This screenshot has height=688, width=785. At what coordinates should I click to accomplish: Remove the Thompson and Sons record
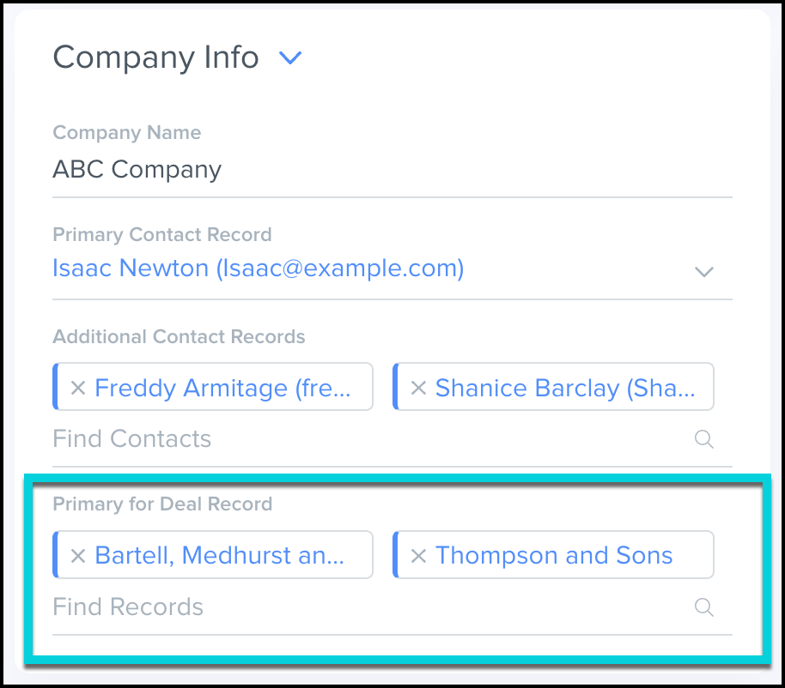tap(418, 556)
